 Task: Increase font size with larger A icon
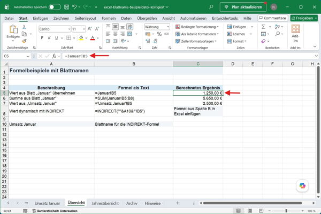89,29
